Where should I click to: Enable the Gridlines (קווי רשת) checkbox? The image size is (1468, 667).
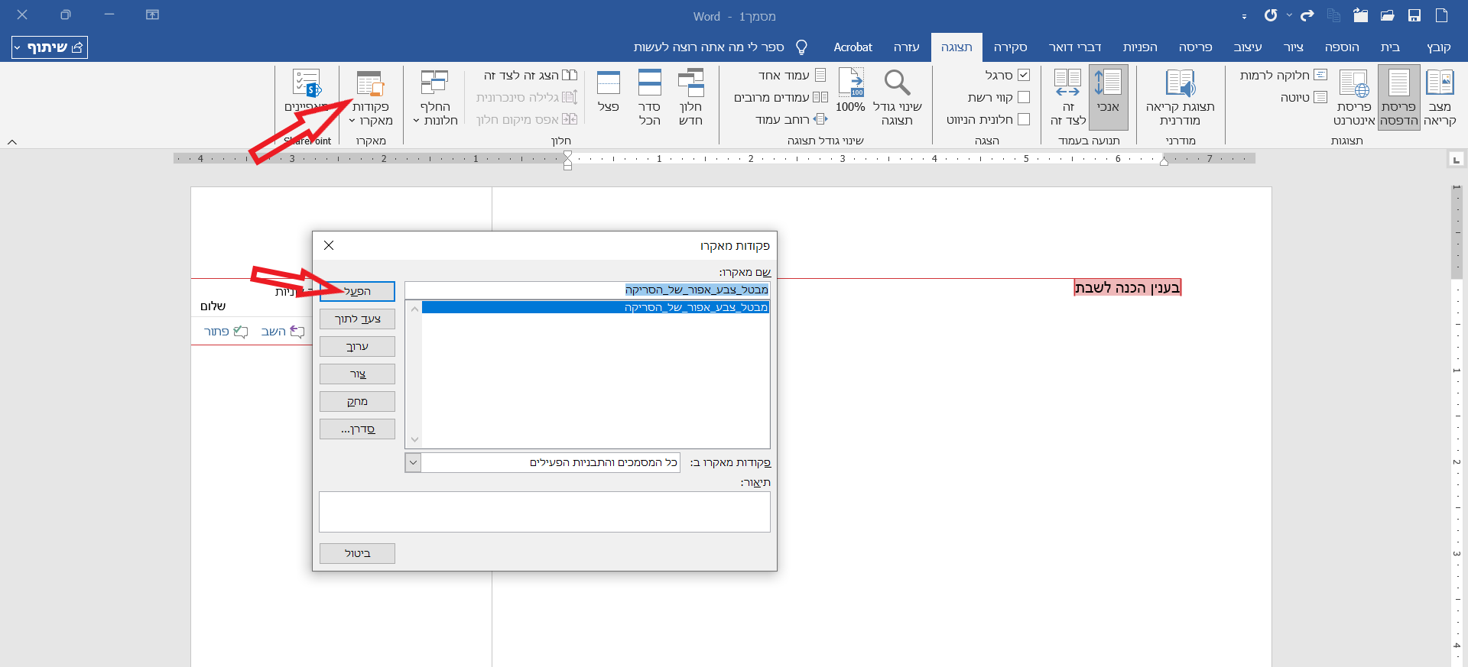tap(1024, 97)
